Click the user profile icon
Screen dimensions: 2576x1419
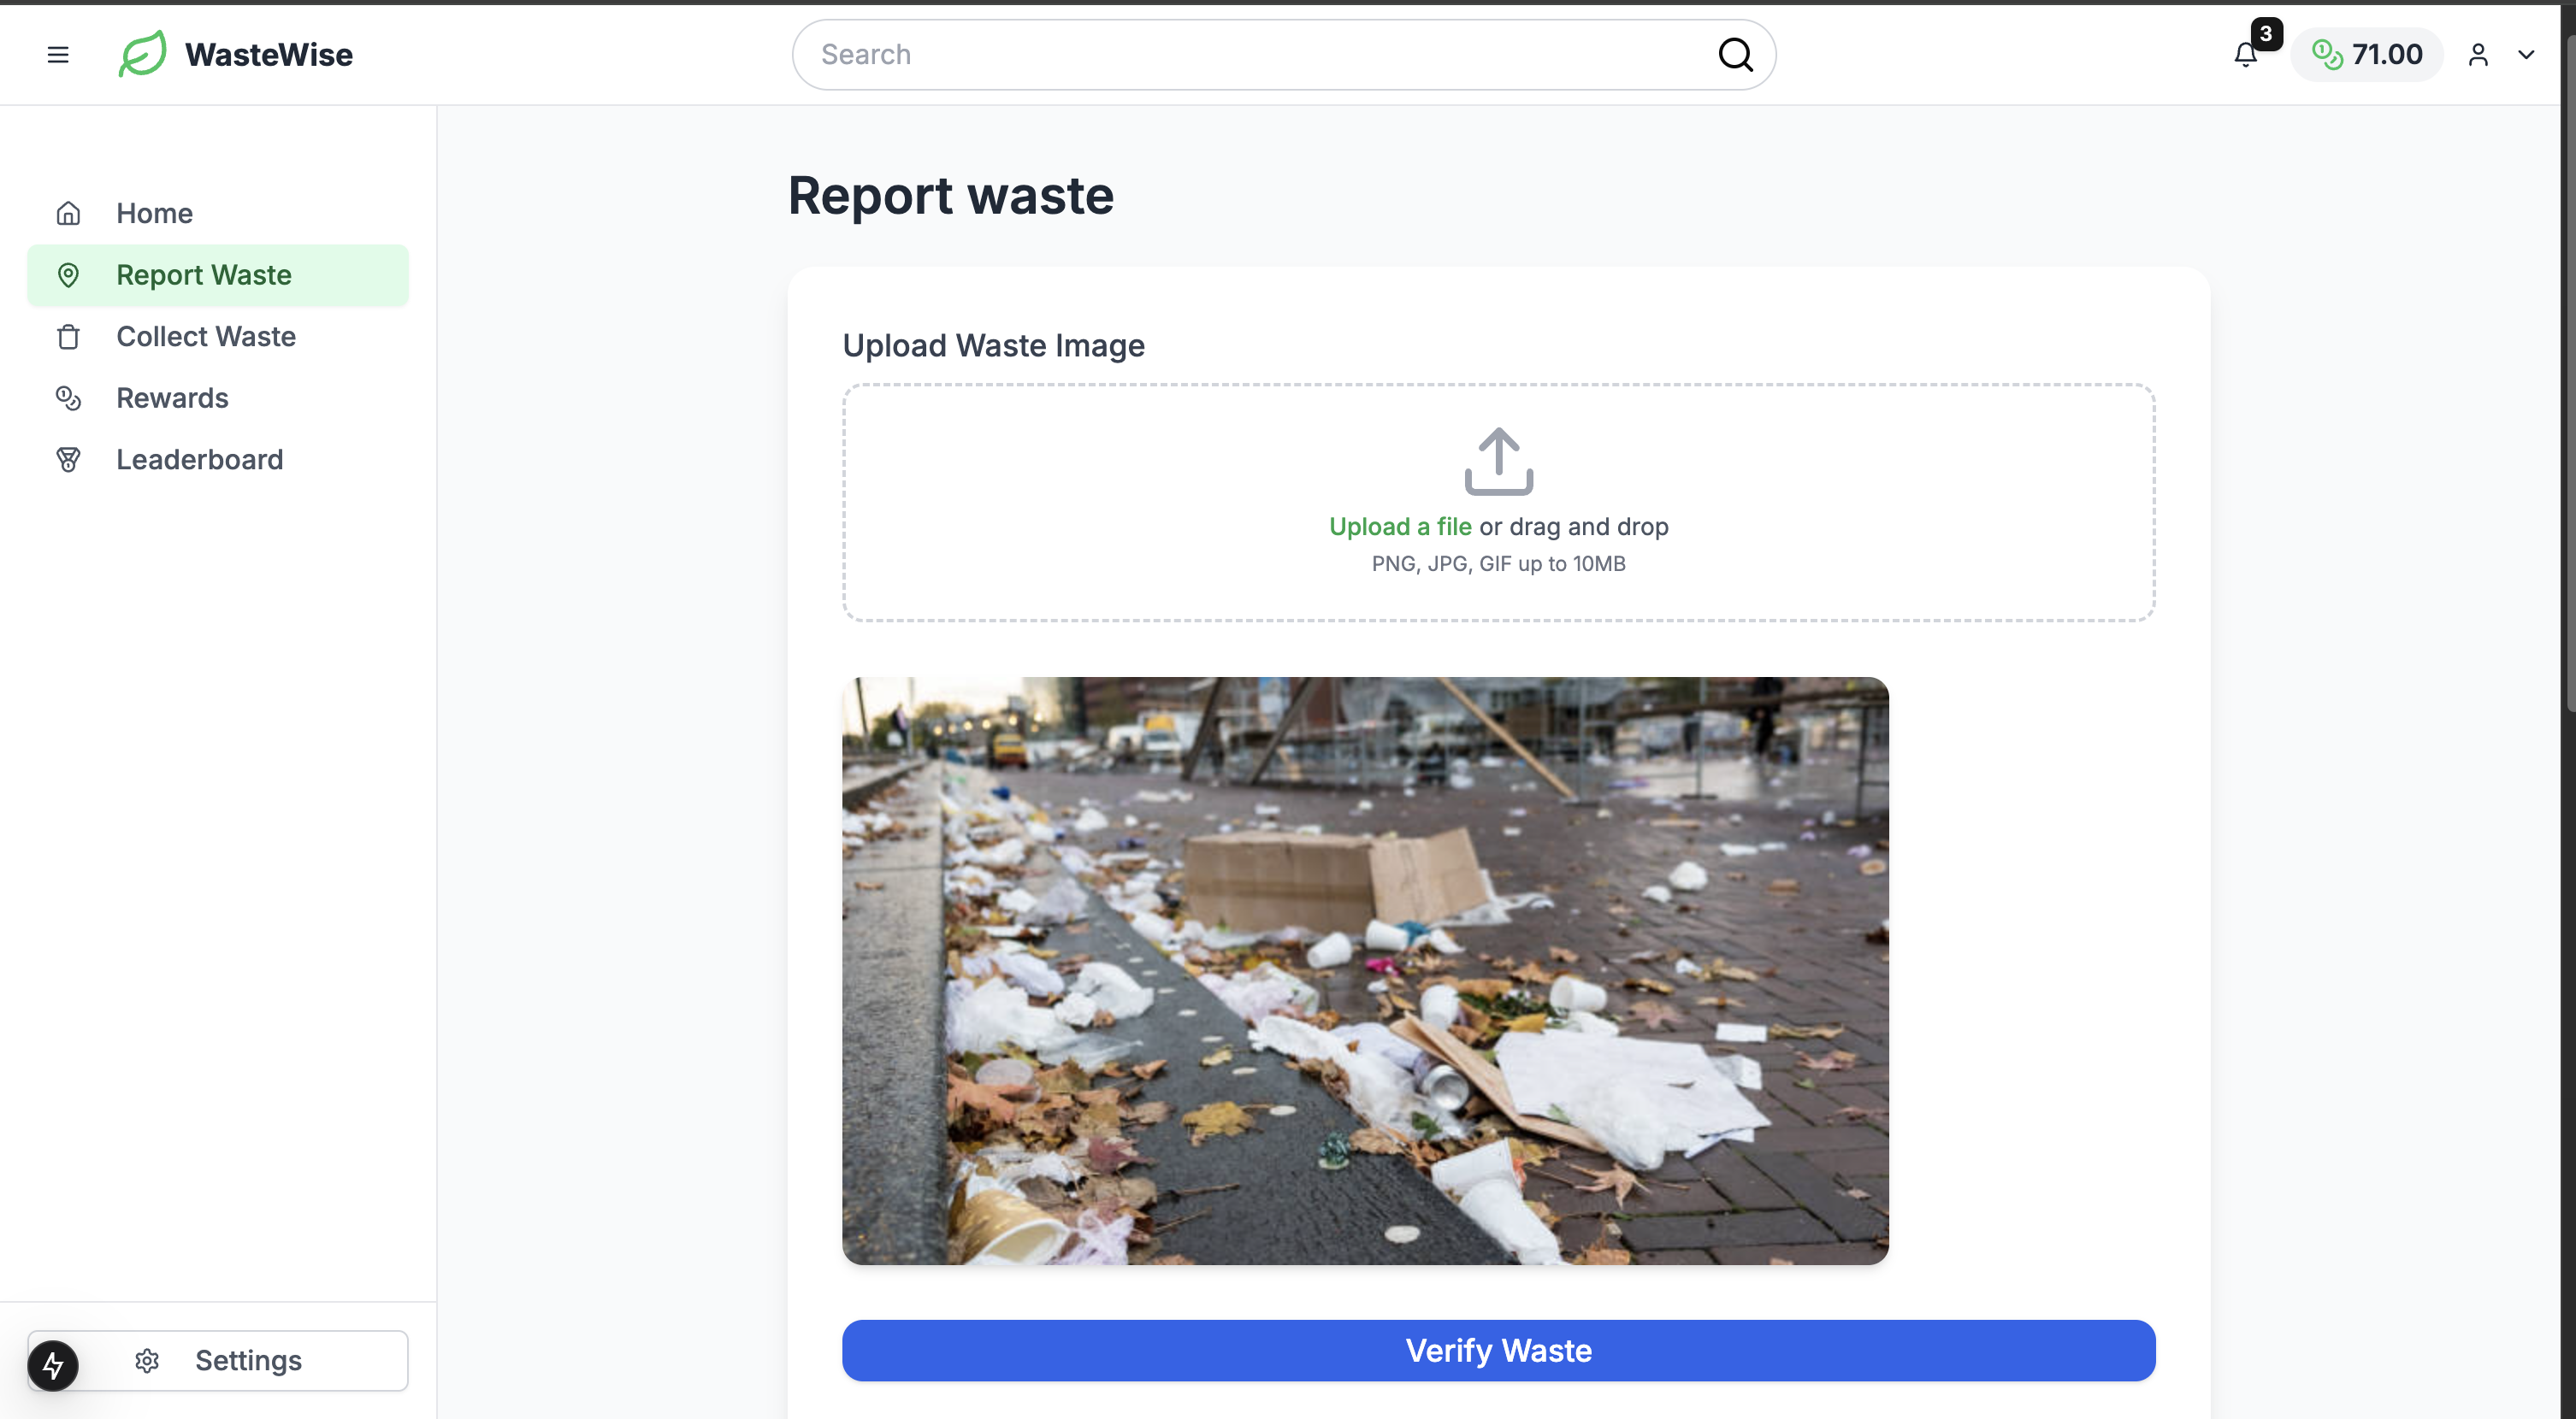click(x=2478, y=55)
